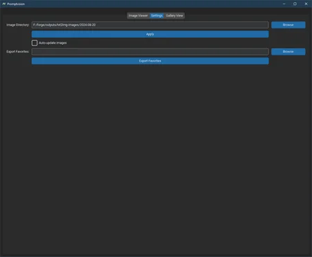Click into the Image Directory path field
312x257 pixels.
click(150, 25)
